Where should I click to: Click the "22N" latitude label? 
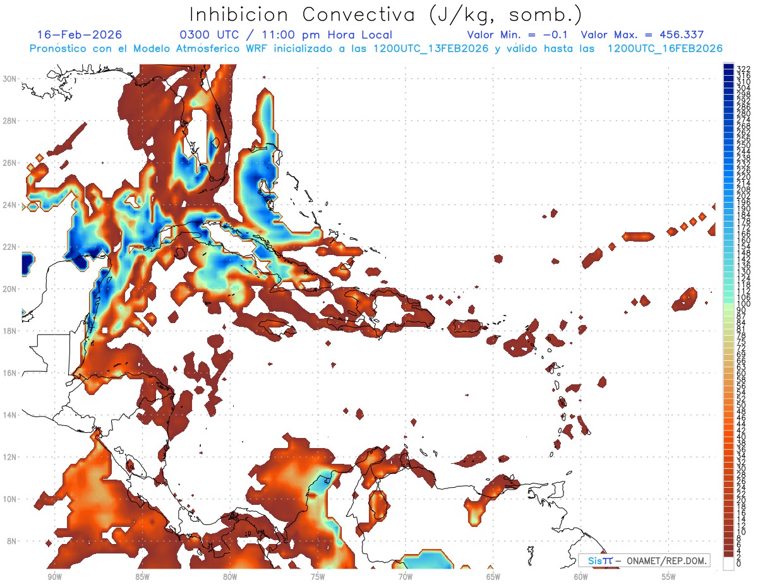11,247
